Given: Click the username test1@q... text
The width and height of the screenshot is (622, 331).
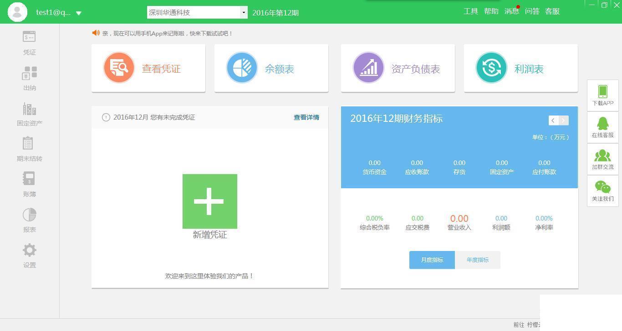Looking at the screenshot, I should [x=53, y=13].
